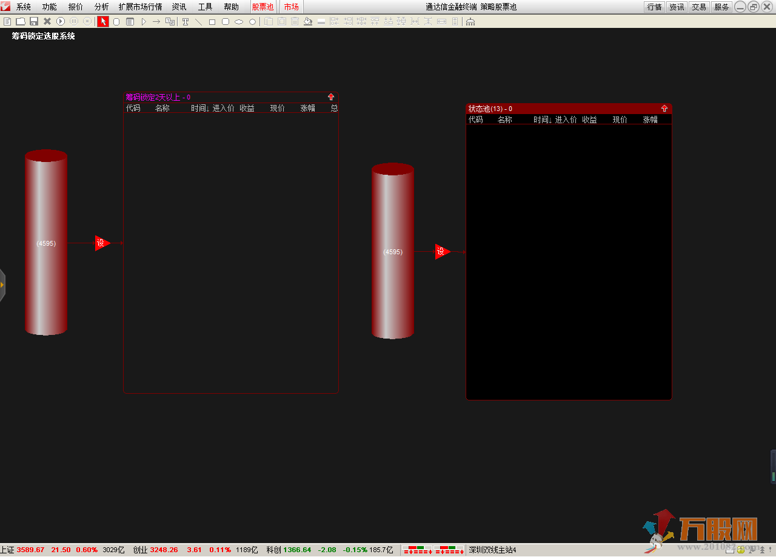Select the diagonal line drawing tool
The height and width of the screenshot is (557, 776).
coord(199,21)
